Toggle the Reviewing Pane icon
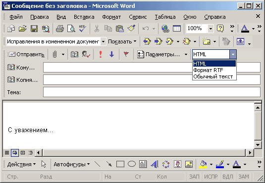 (x=241, y=41)
